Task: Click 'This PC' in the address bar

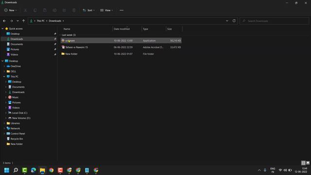Action: (x=41, y=21)
